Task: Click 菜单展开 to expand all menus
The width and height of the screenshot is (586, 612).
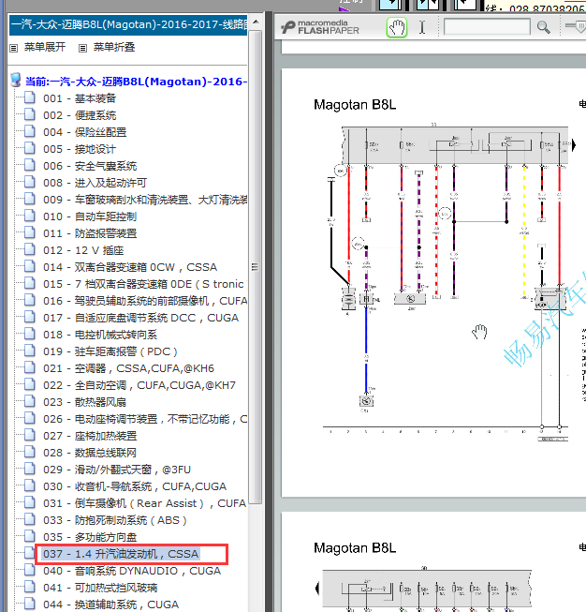Action: pyautogui.click(x=44, y=47)
